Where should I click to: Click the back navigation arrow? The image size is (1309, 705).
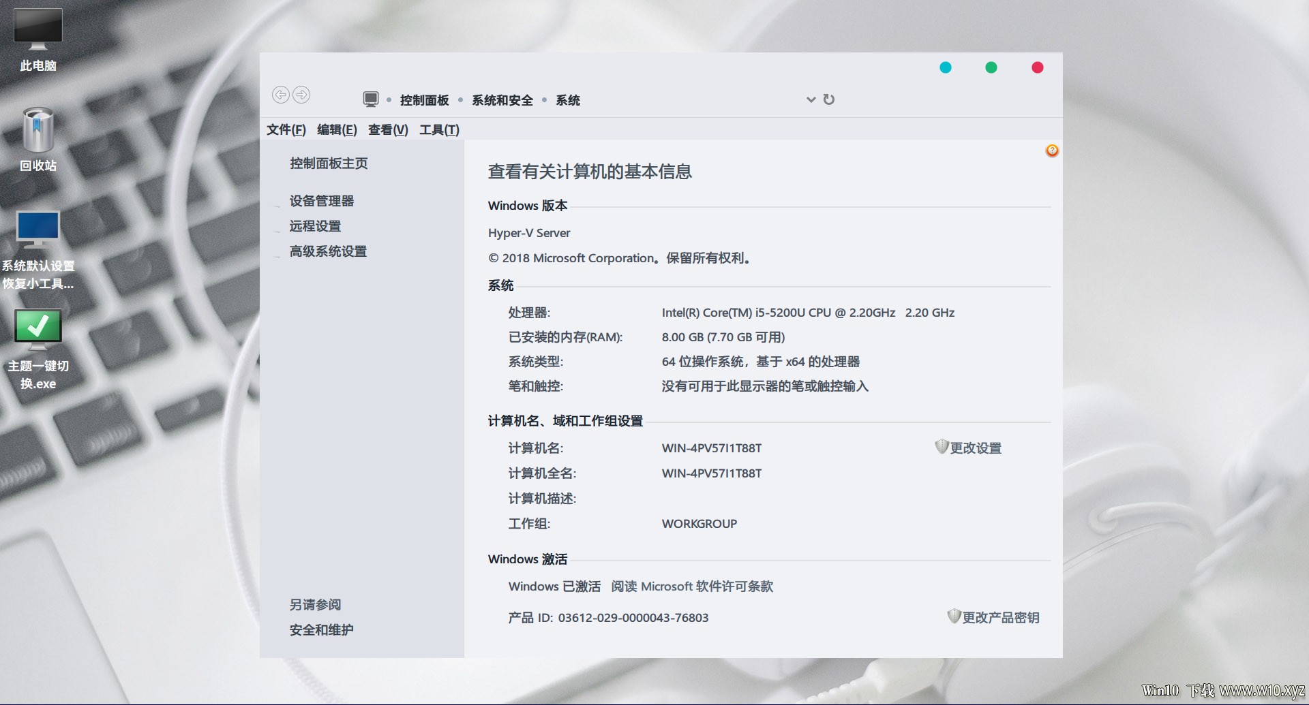(280, 95)
